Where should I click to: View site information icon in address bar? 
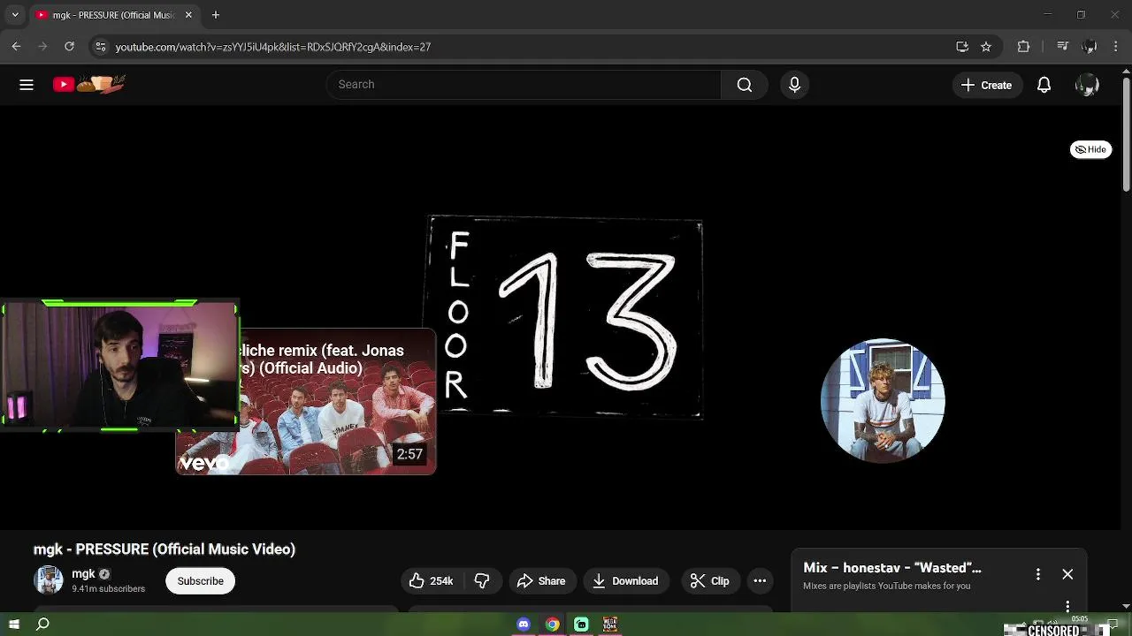click(x=100, y=46)
